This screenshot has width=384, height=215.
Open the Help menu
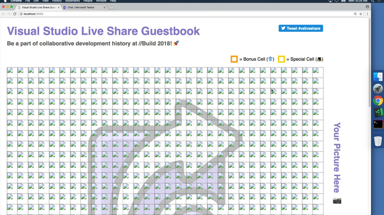click(113, 1)
